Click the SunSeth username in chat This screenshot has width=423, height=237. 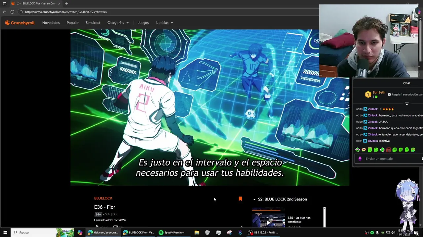point(379,92)
